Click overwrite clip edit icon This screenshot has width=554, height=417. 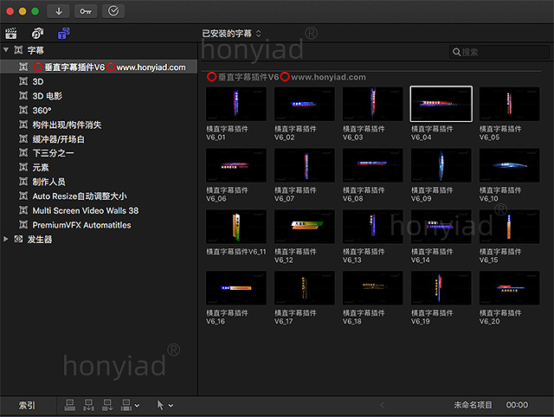[126, 406]
